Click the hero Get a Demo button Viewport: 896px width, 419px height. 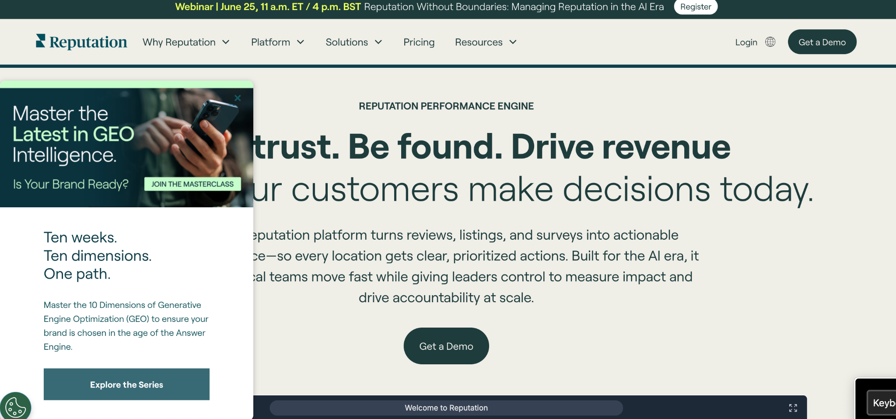[446, 346]
